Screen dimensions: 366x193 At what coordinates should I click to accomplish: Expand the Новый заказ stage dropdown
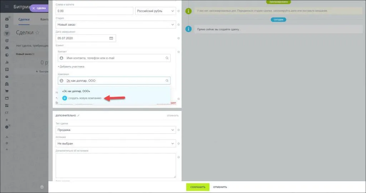(116, 25)
